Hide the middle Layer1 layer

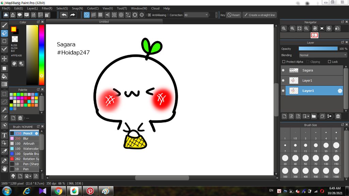tap(283, 80)
